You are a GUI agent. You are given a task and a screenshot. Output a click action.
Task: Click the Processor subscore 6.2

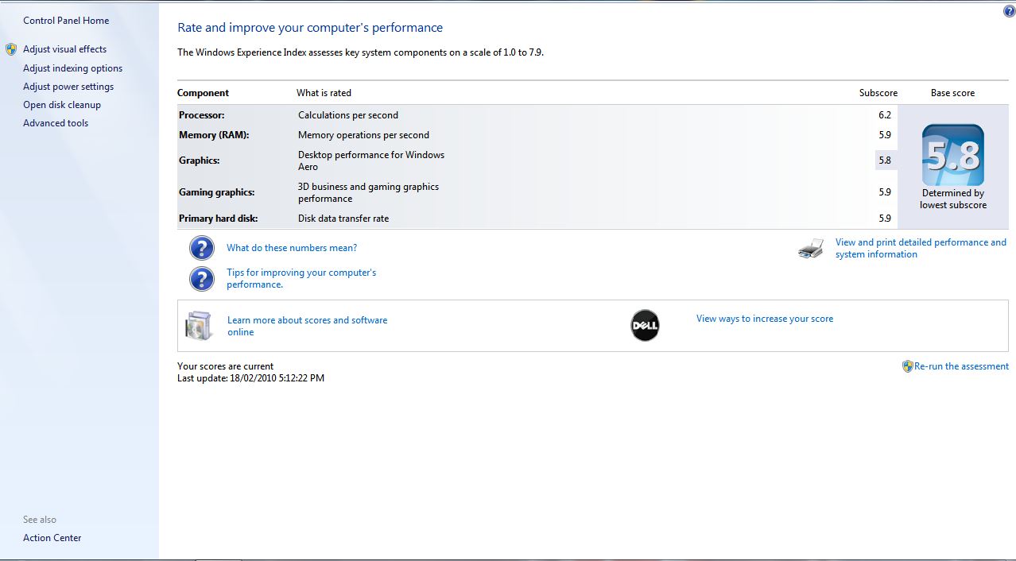(885, 115)
